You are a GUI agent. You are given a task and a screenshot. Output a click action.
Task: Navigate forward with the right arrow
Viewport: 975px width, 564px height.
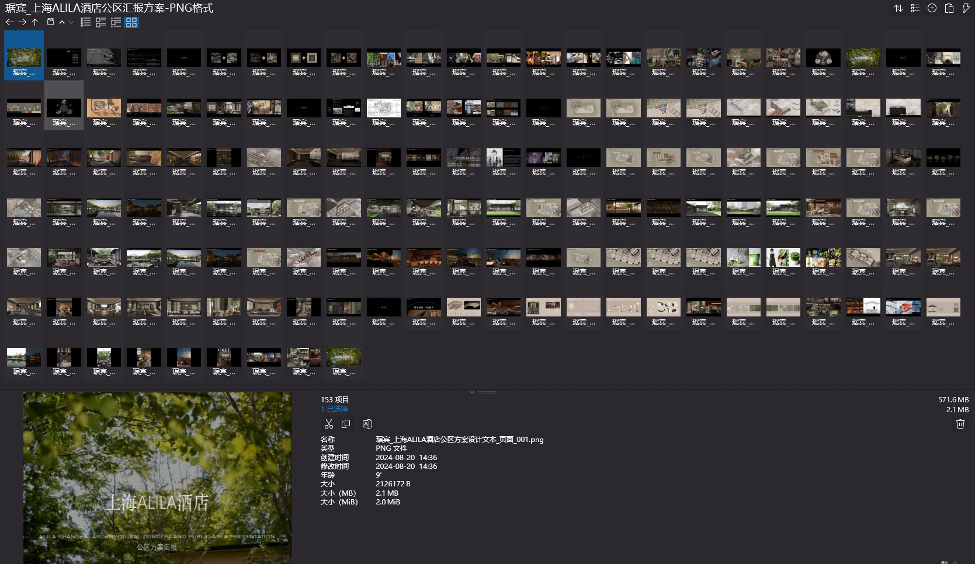point(22,22)
